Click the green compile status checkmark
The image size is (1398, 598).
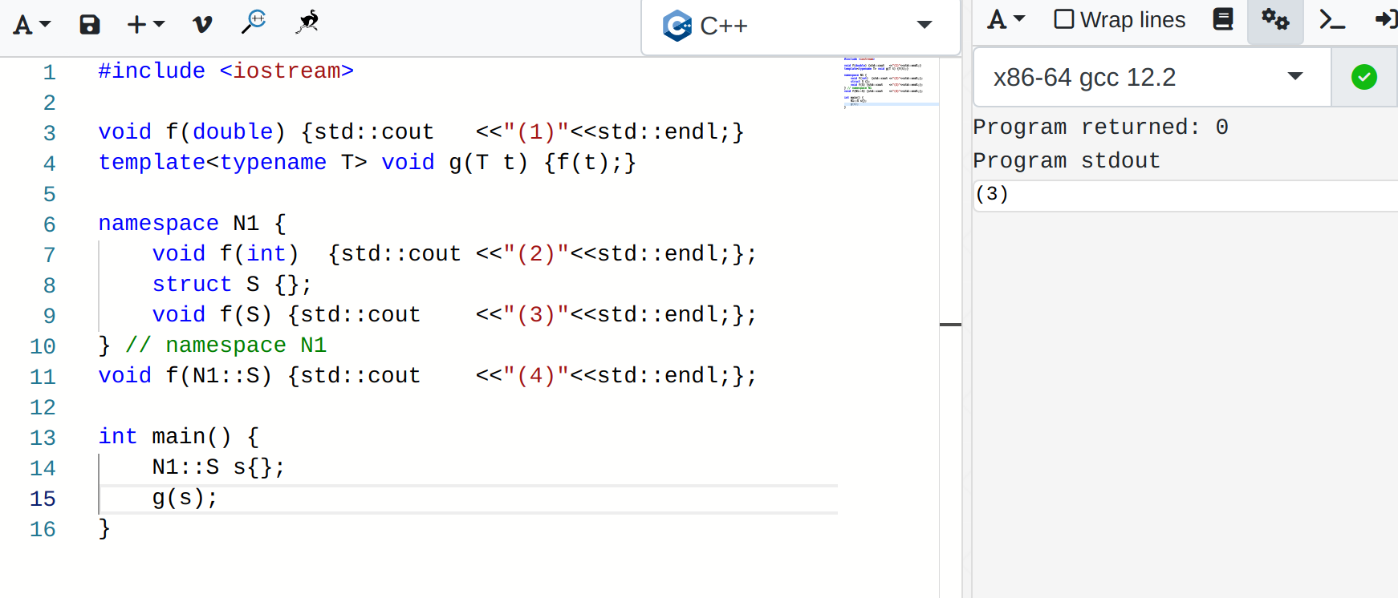1364,77
